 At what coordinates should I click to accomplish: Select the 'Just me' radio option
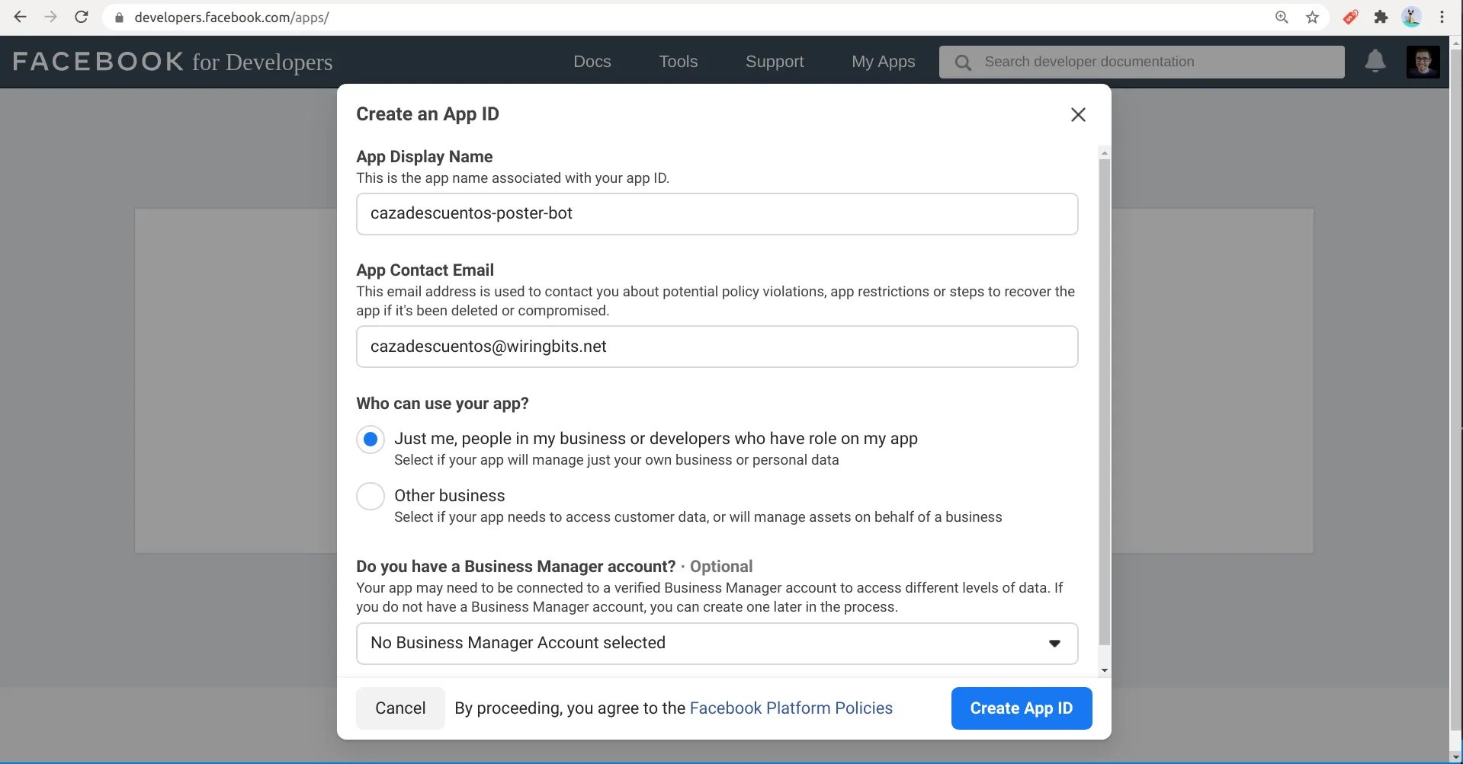pos(371,440)
